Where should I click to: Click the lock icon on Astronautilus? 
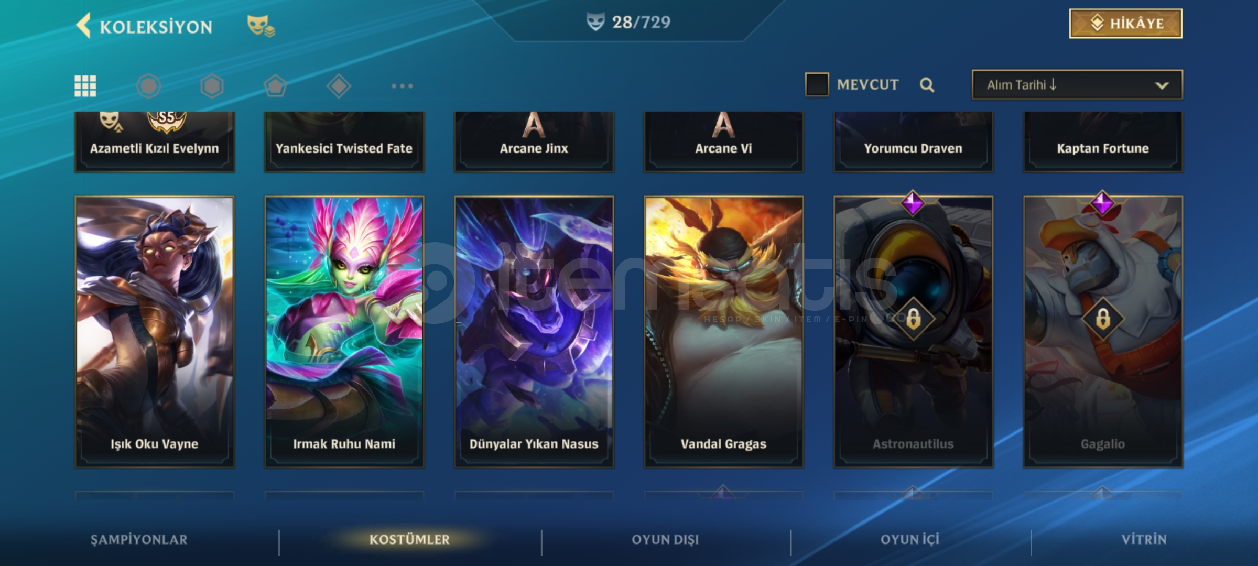tap(913, 318)
